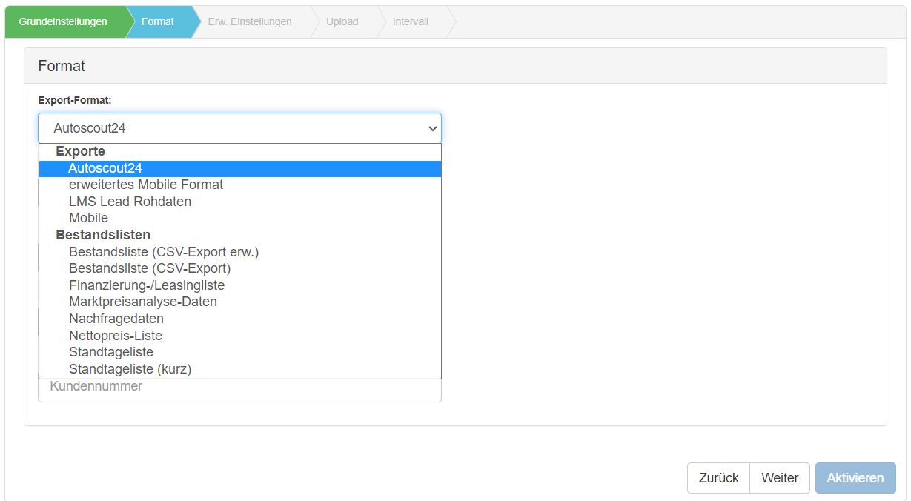Screen dimensions: 911x501
Task: Select Autoscout24 from the export list
Action: (240, 168)
